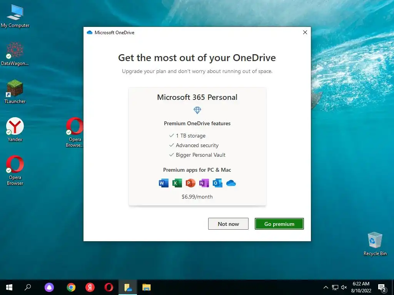
Task: Dismiss the offer with Not now
Action: (228, 224)
